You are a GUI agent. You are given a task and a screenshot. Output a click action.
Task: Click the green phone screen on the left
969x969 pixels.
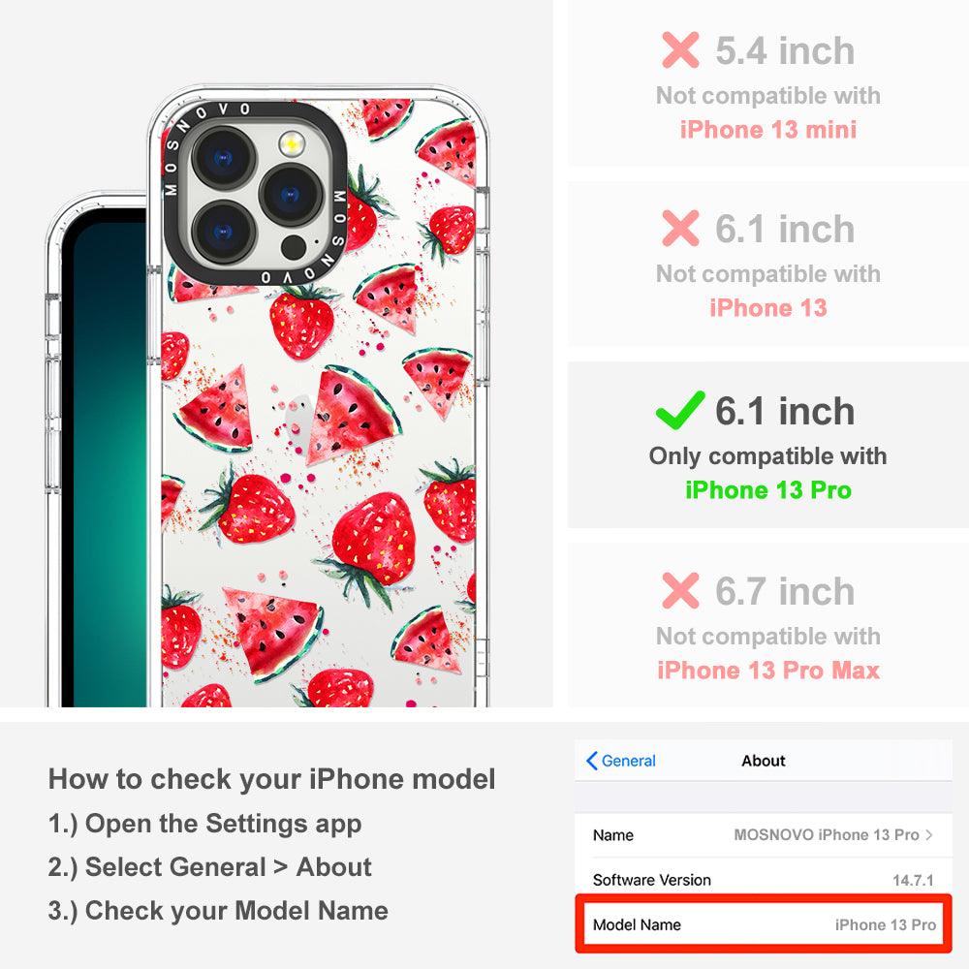point(105,463)
